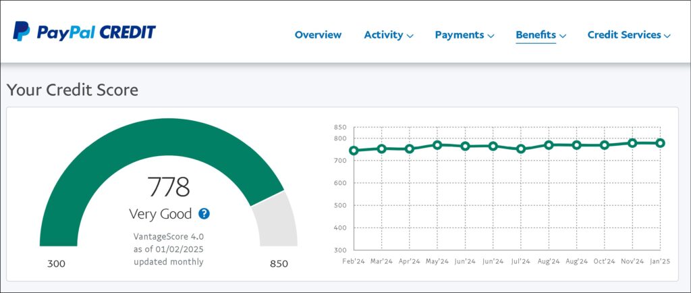Expand the Activity dropdown chevron
The image size is (691, 293).
(410, 36)
